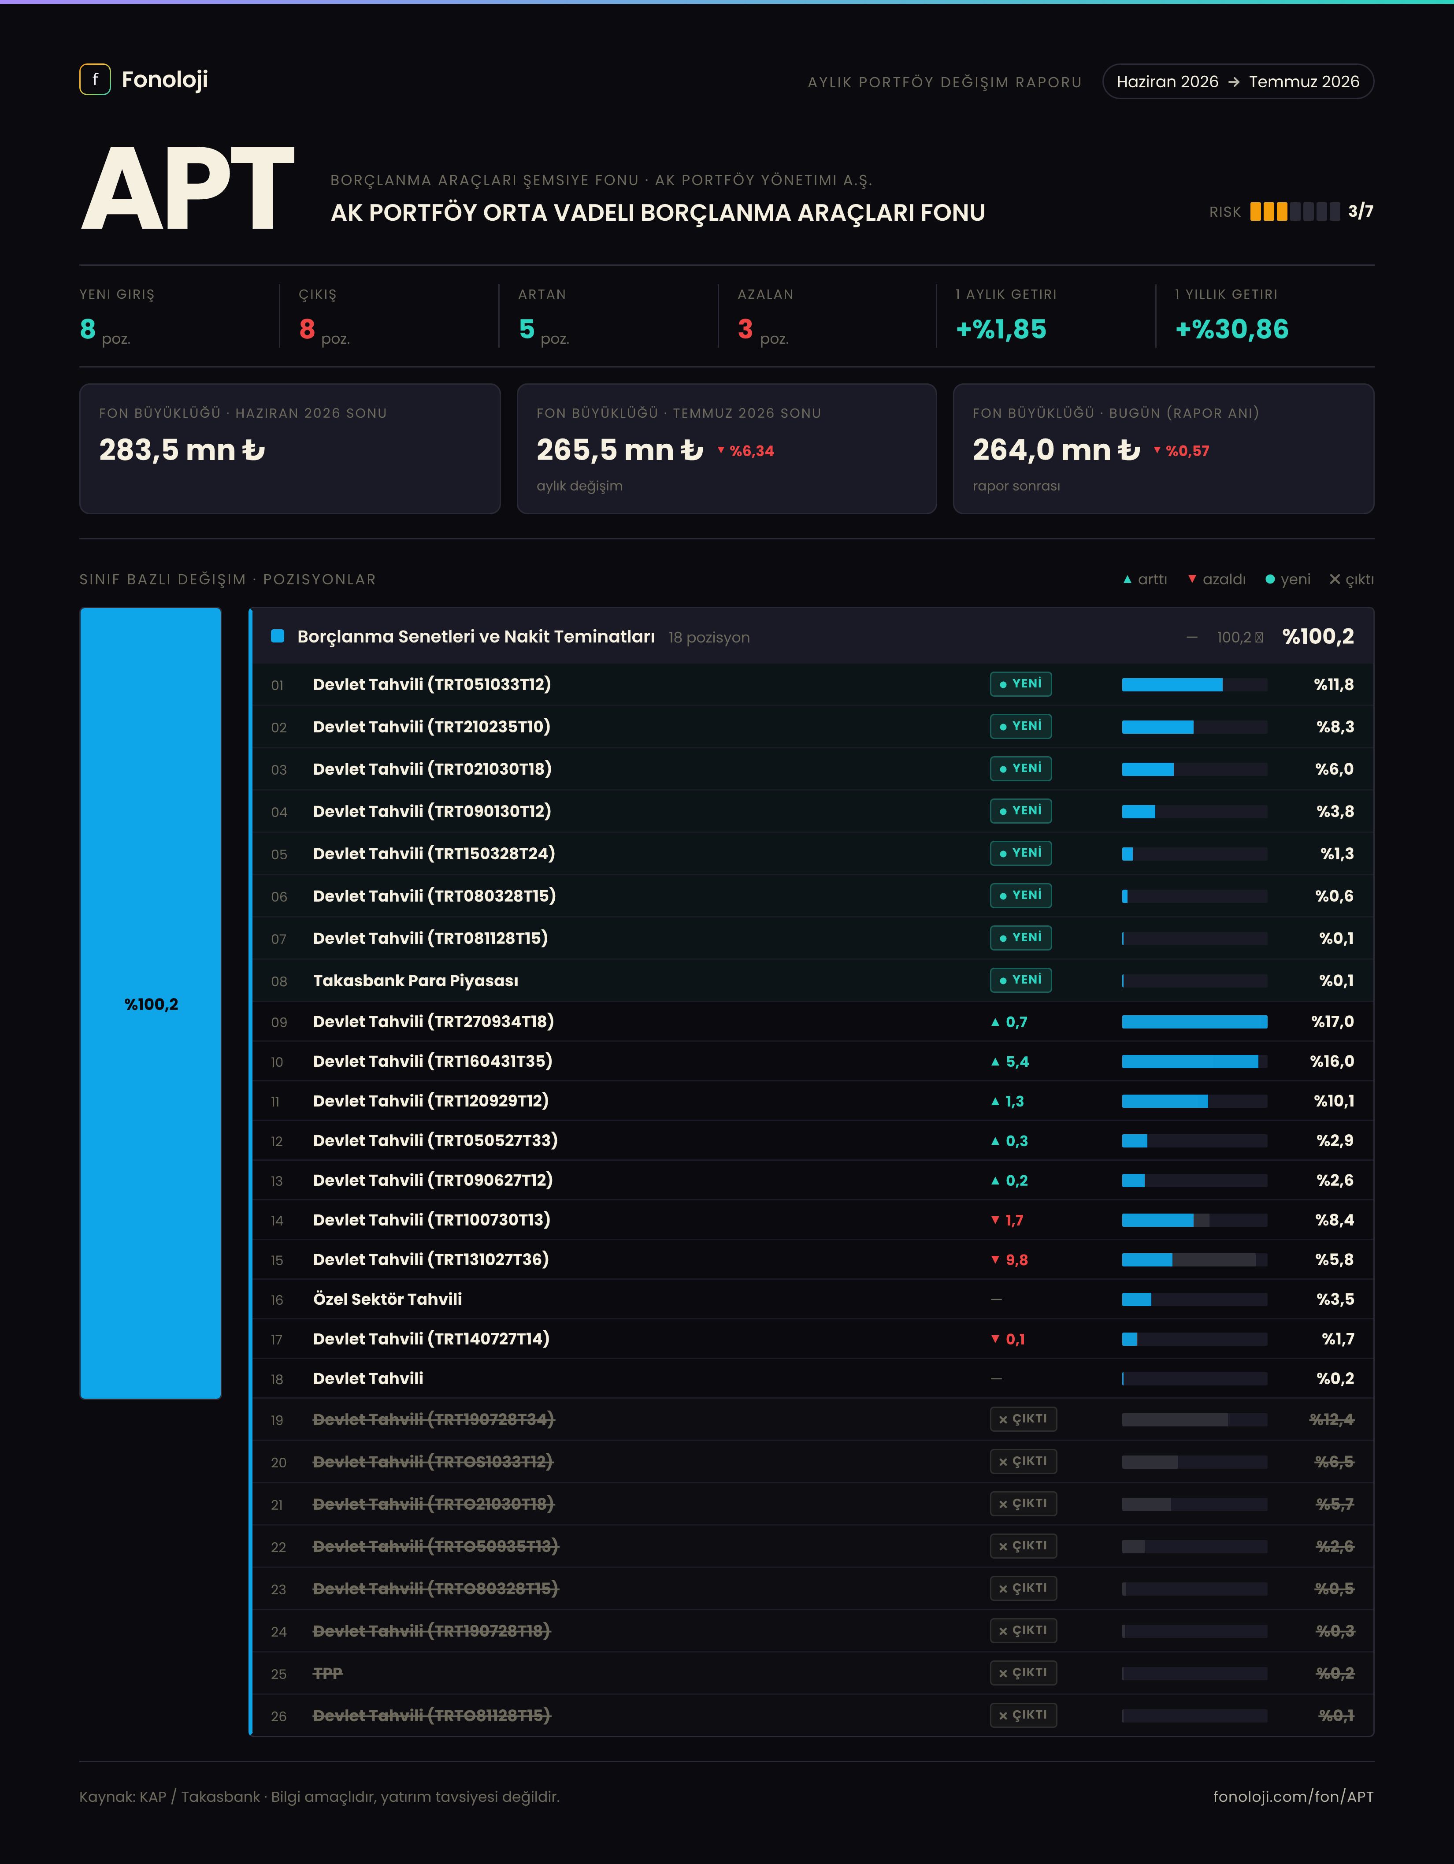Image resolution: width=1454 pixels, height=1864 pixels.
Task: Click the weight bar for Devlet Tahvili (TRT270934T18)
Action: 1194,1022
